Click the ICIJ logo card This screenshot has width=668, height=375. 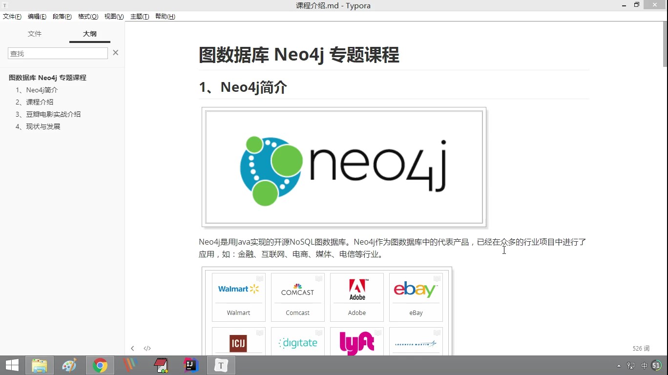coord(239,341)
